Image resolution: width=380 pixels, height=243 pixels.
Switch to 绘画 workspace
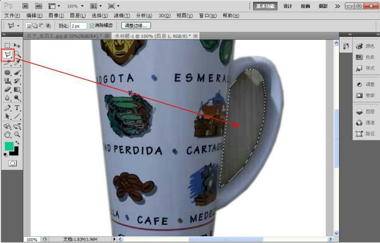click(x=305, y=6)
